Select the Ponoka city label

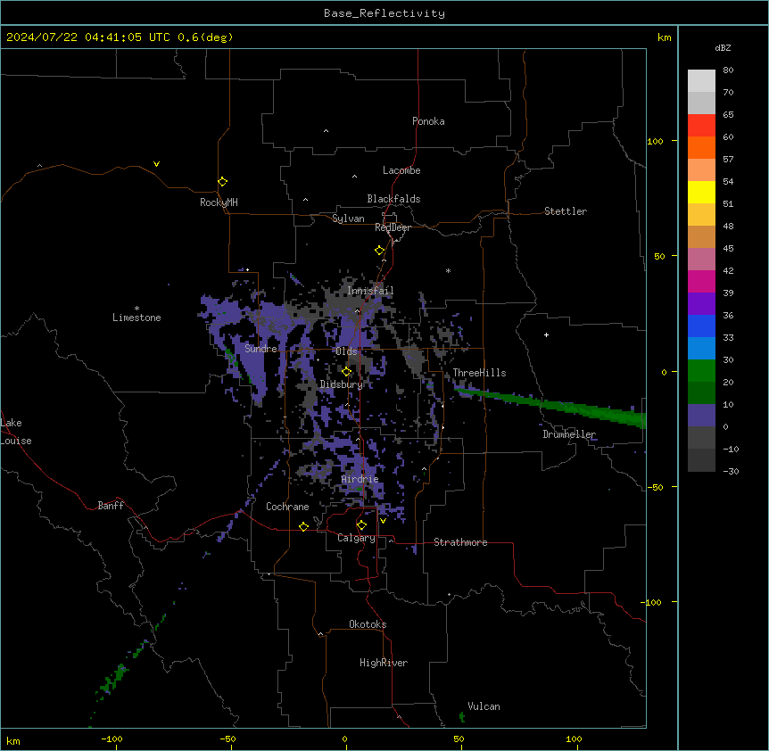coord(428,121)
